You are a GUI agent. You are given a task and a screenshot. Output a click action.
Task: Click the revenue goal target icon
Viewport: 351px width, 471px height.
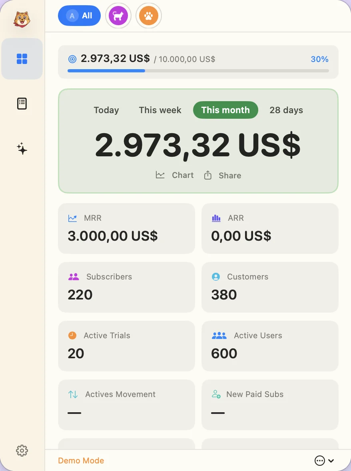click(72, 59)
